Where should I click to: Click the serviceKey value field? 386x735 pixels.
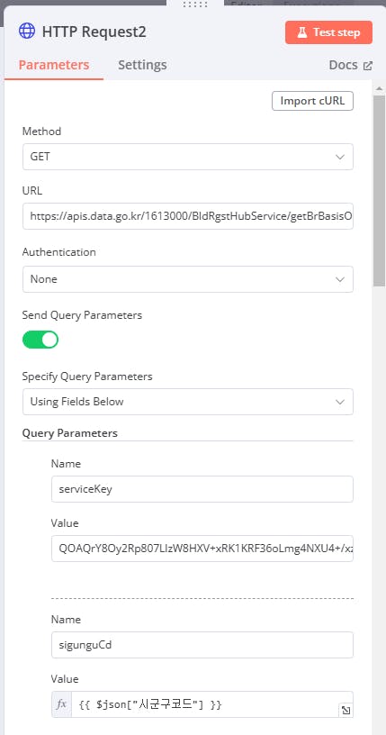202,549
